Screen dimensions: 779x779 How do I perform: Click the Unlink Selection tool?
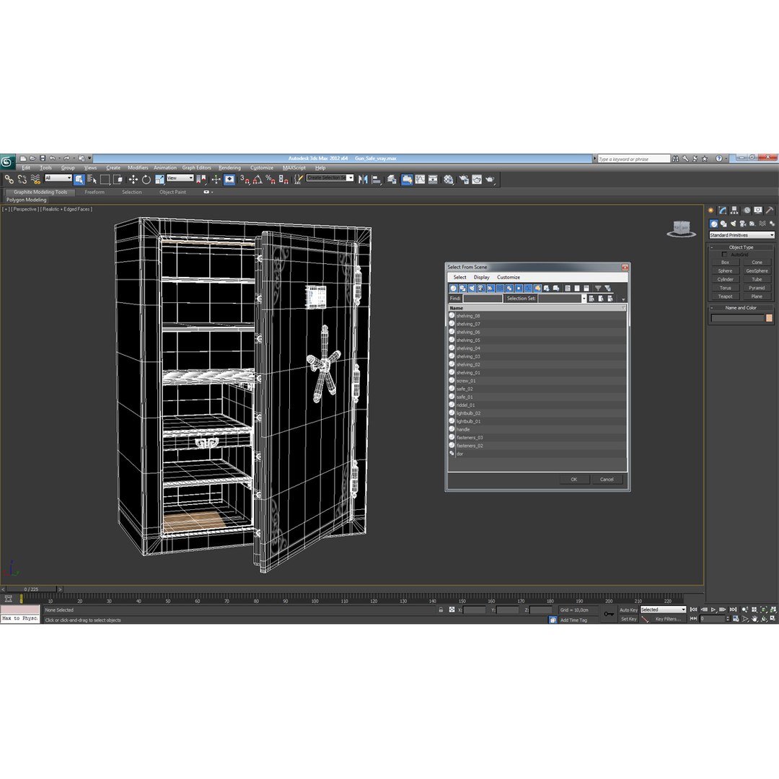[22, 180]
